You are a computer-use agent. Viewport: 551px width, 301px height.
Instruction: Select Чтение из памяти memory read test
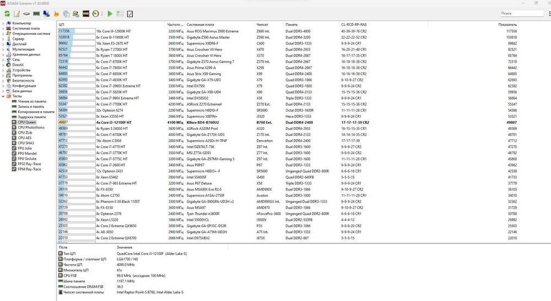[x=31, y=101]
